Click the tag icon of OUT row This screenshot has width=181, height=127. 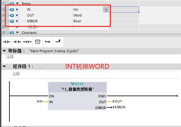coord(12,15)
